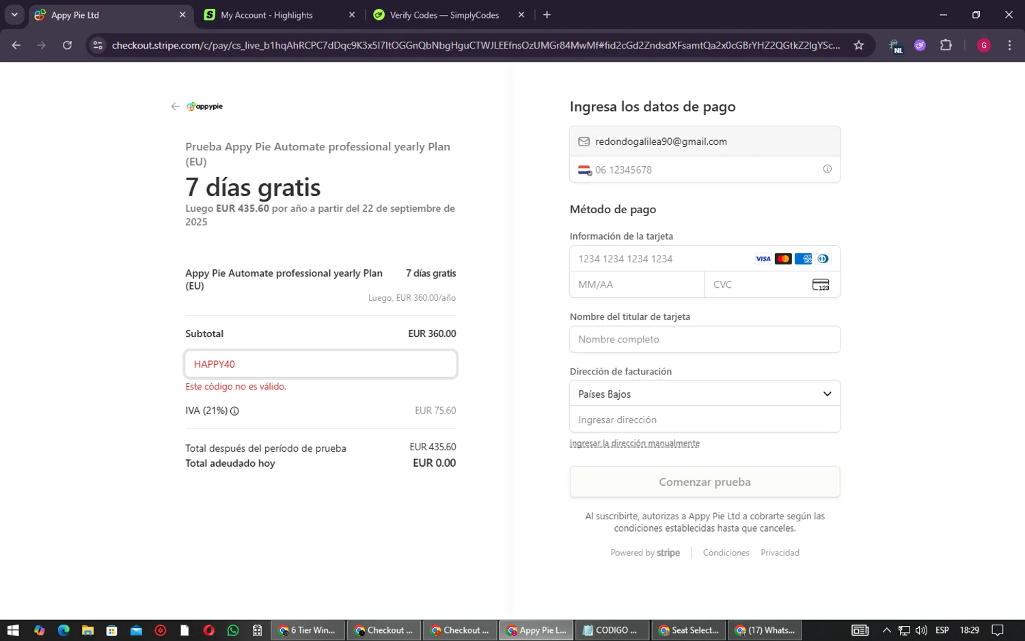Open the phone country flag selector
Viewport: 1025px width, 641px height.
coord(585,170)
